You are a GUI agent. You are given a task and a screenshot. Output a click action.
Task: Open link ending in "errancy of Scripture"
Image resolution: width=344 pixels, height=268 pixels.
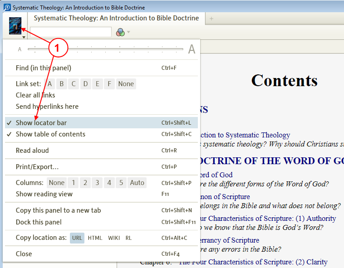[x=230, y=240]
